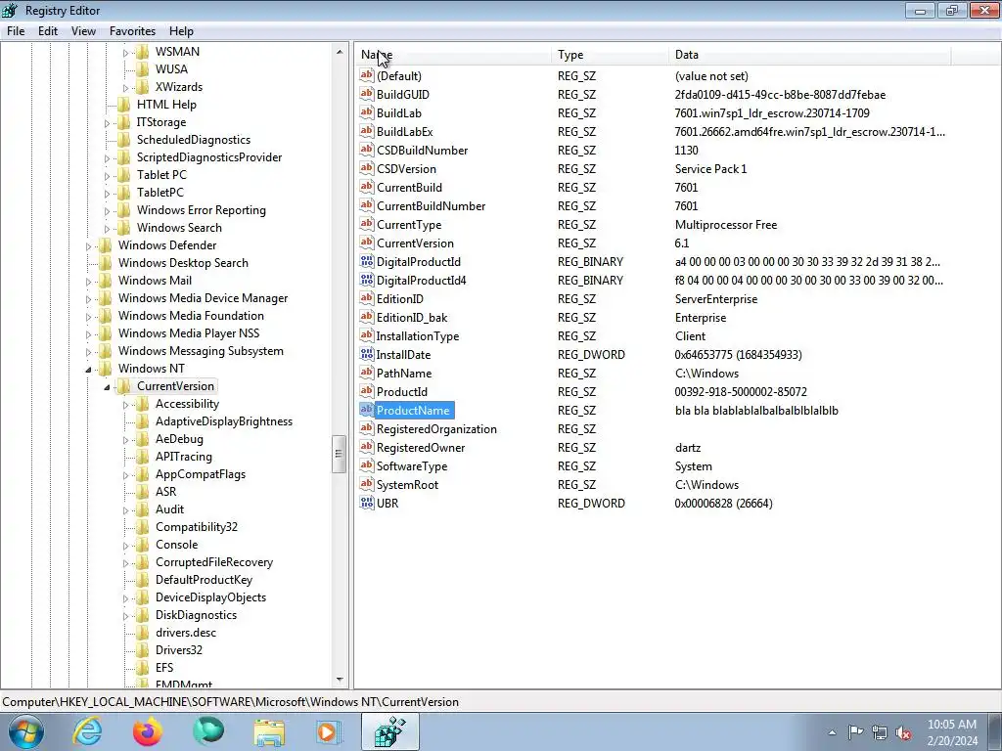Click the binary icon beside DigitalProductId
Screen dimensions: 1002x751
tap(366, 261)
